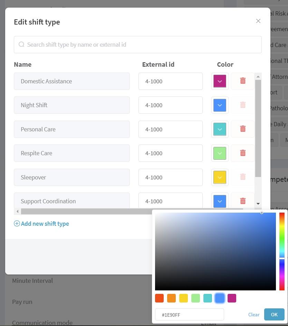
Task: Add new shift type
Action: (x=41, y=224)
